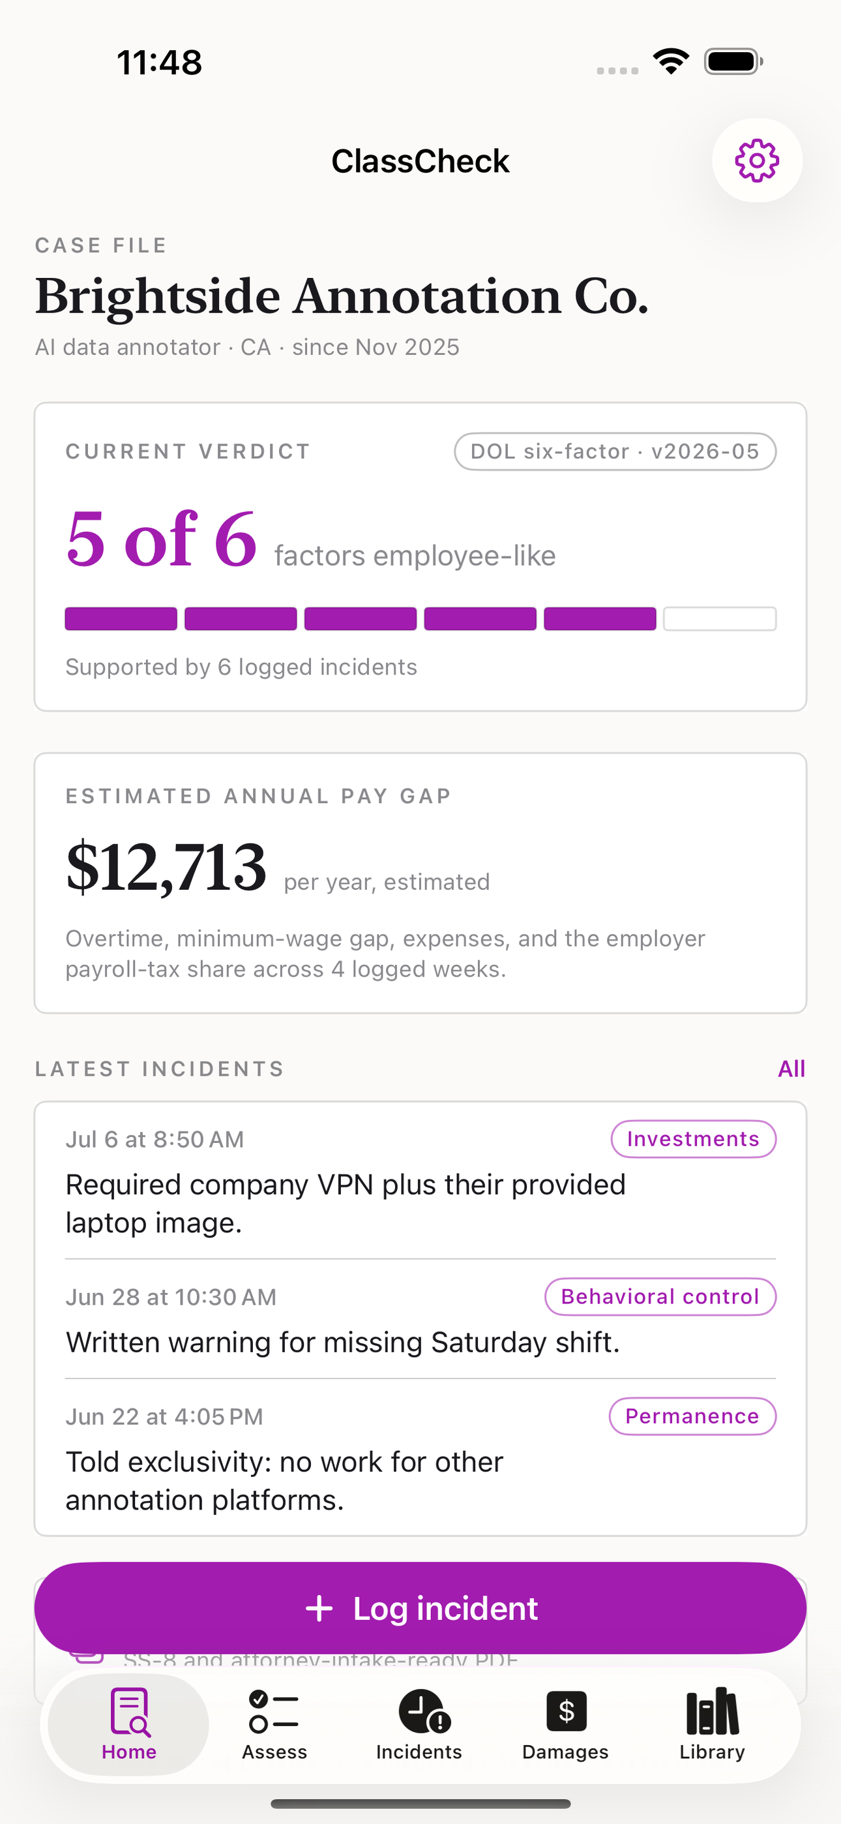Tap the Home tab icon
The height and width of the screenshot is (1824, 841).
(130, 1711)
